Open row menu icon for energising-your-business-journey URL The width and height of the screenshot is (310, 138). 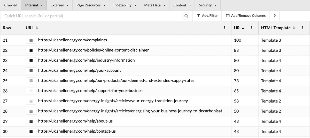click(31, 111)
